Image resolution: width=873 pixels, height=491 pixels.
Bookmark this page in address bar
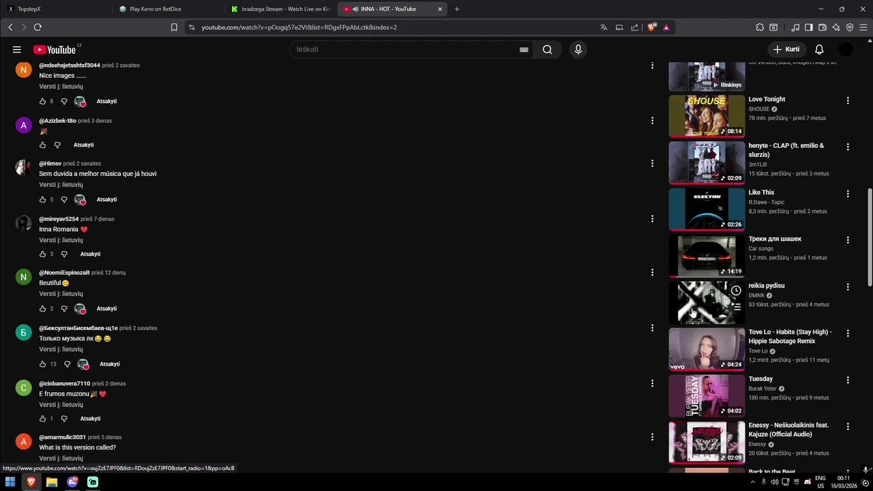tap(174, 27)
